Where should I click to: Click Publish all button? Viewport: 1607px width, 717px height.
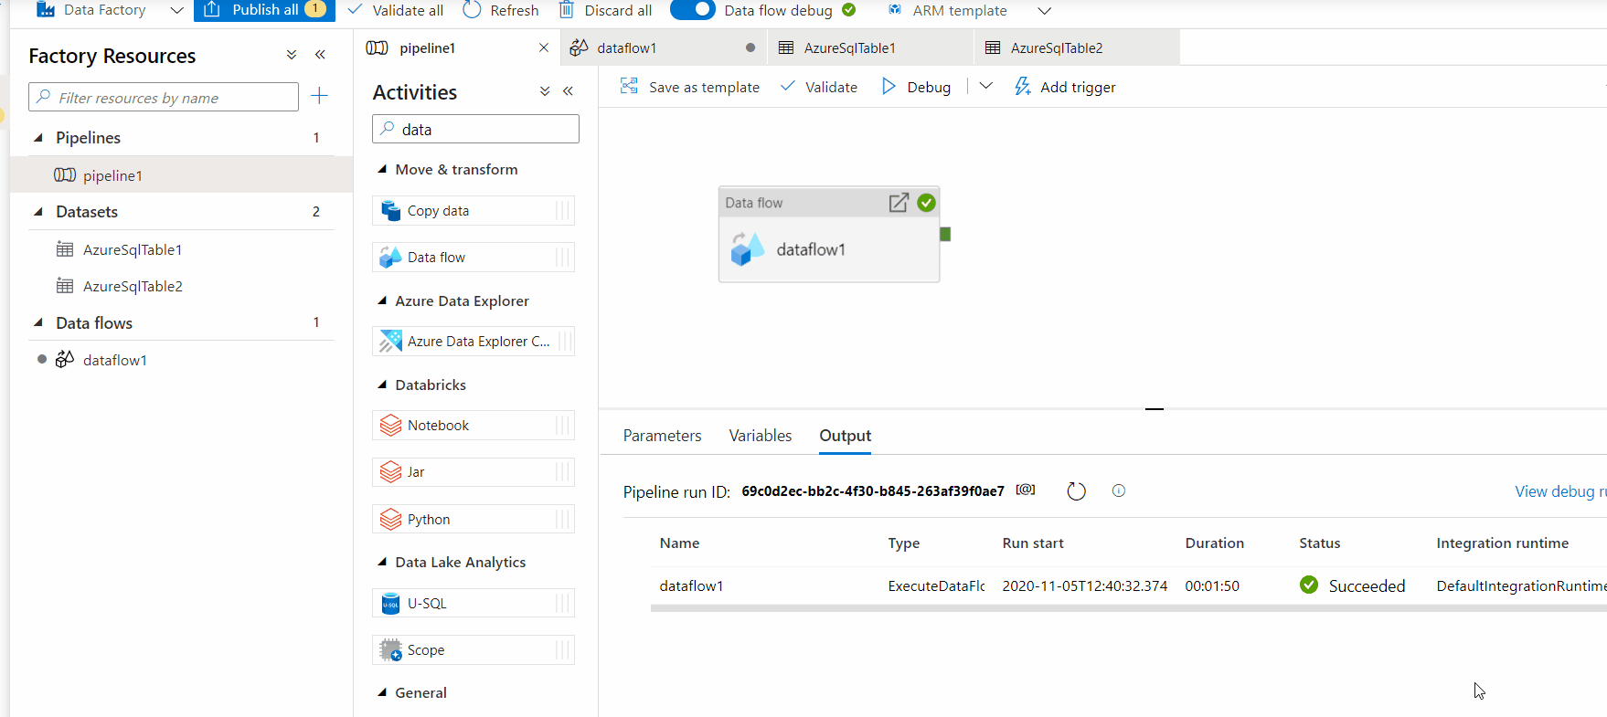click(264, 10)
